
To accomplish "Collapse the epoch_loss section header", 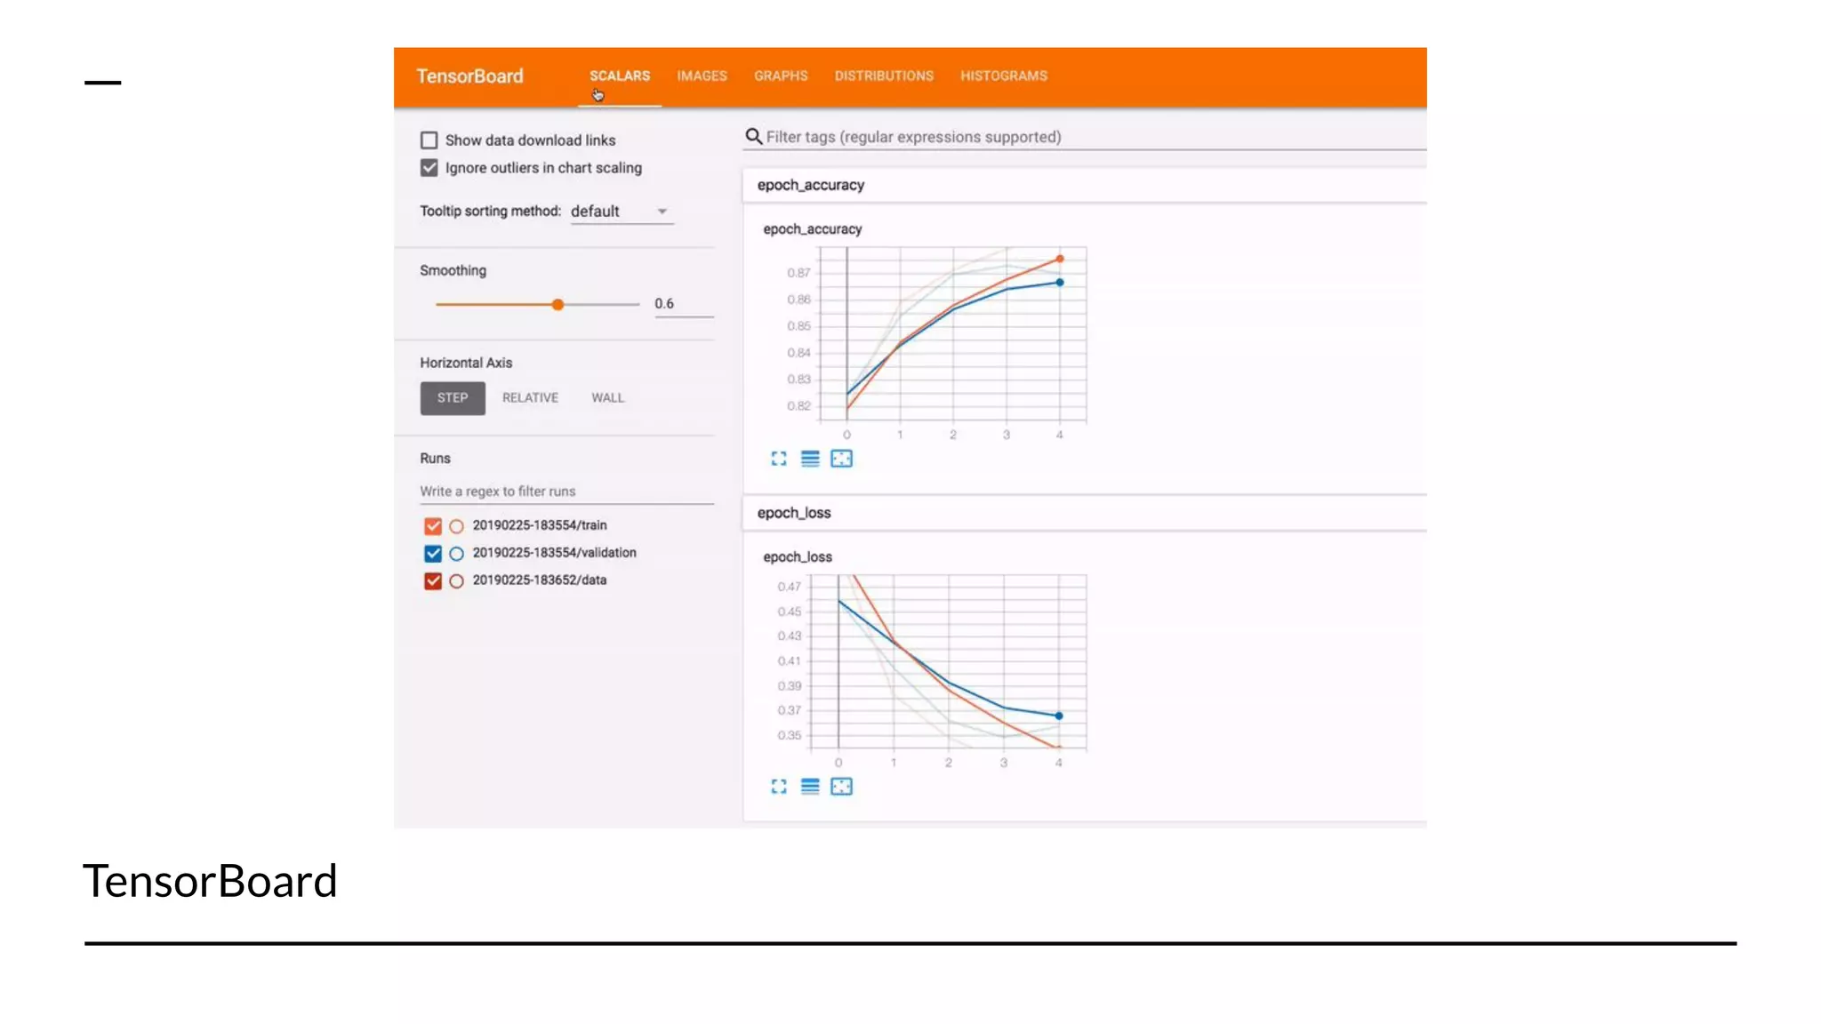I will pos(794,513).
